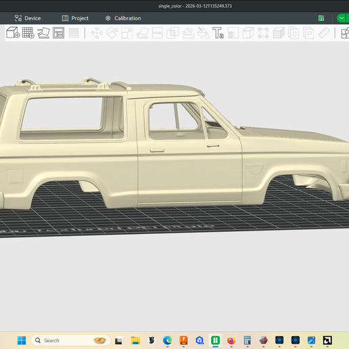Open Microsoft Edge from the taskbar
349x349 pixels.
(167, 340)
